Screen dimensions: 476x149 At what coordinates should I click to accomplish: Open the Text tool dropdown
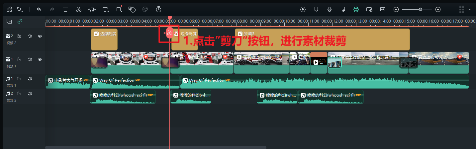tap(106, 9)
